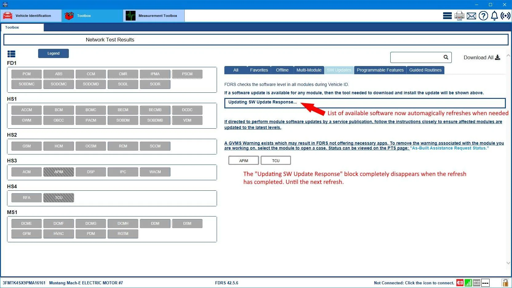Click the 'Updating SW Update Response...' status box

tap(365, 103)
